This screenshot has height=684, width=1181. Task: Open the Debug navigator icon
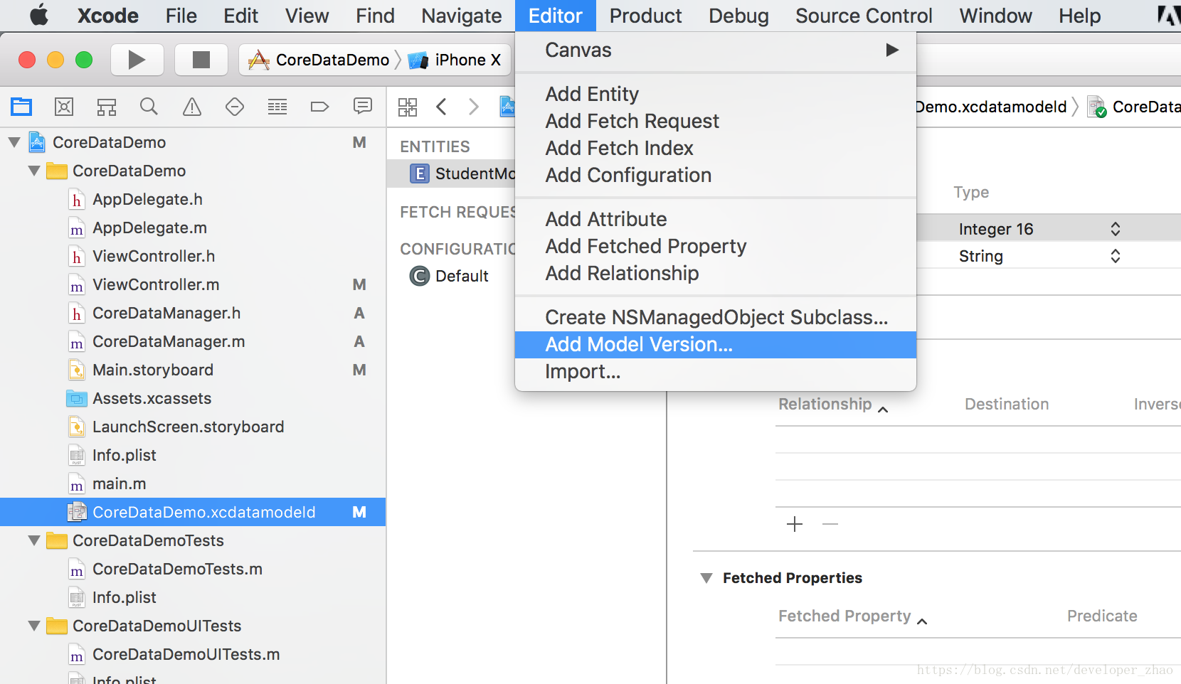277,107
